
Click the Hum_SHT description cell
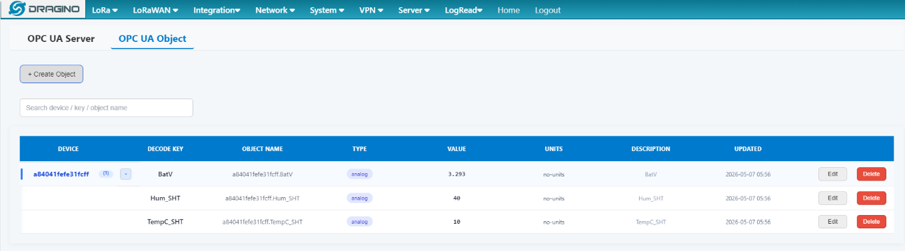click(x=651, y=198)
